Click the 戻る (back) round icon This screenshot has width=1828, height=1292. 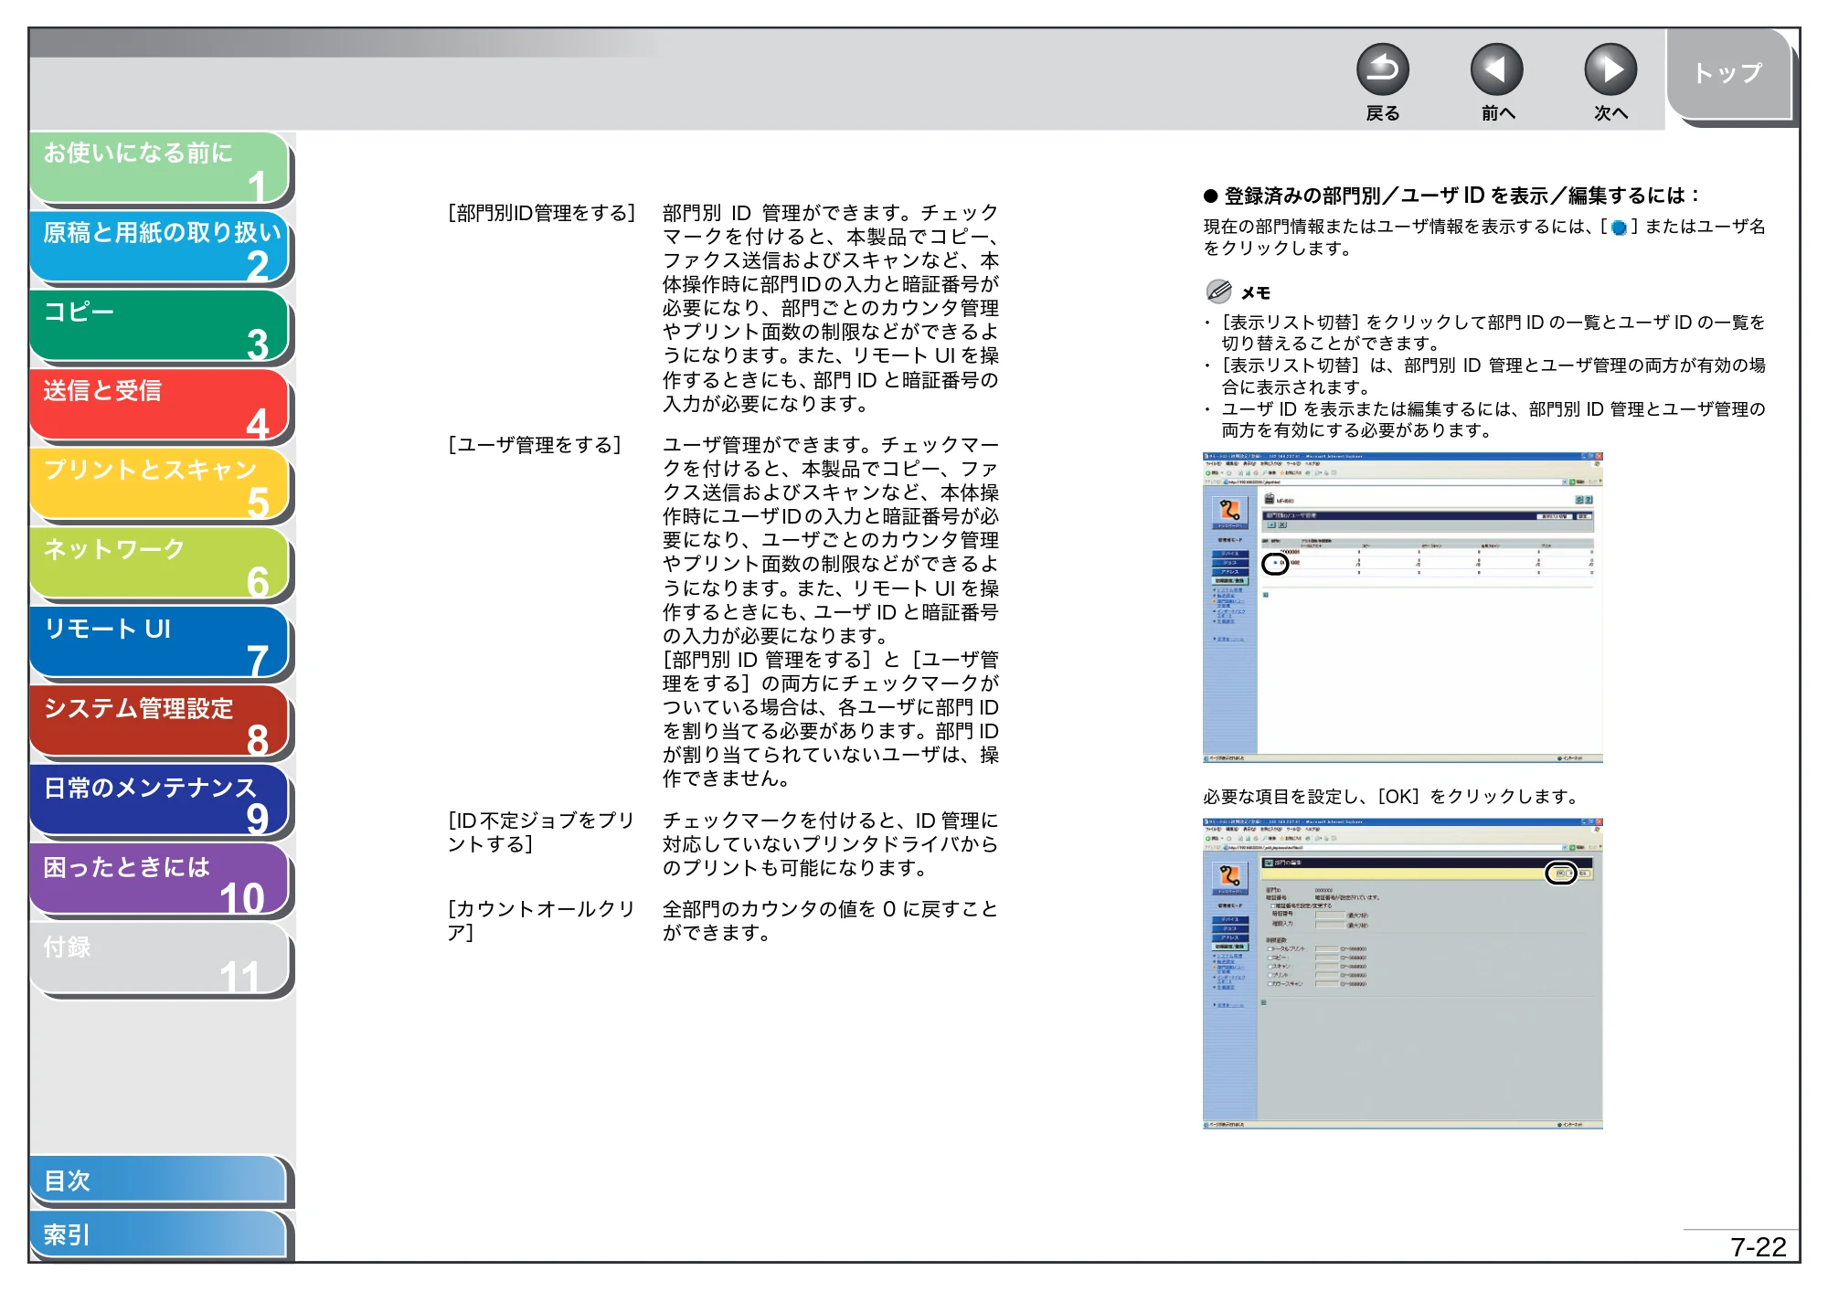click(x=1382, y=69)
